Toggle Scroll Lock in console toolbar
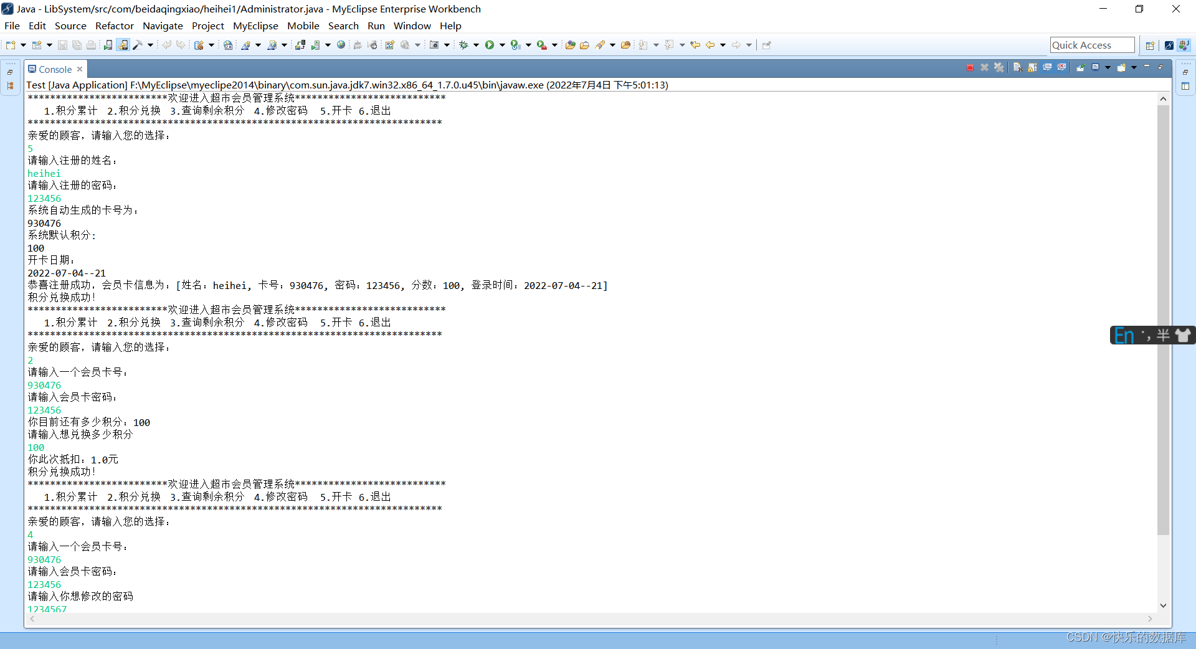This screenshot has width=1196, height=649. 1032,67
